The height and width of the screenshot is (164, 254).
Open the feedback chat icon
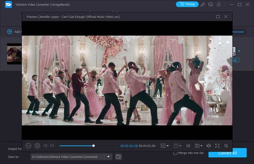point(211,4)
